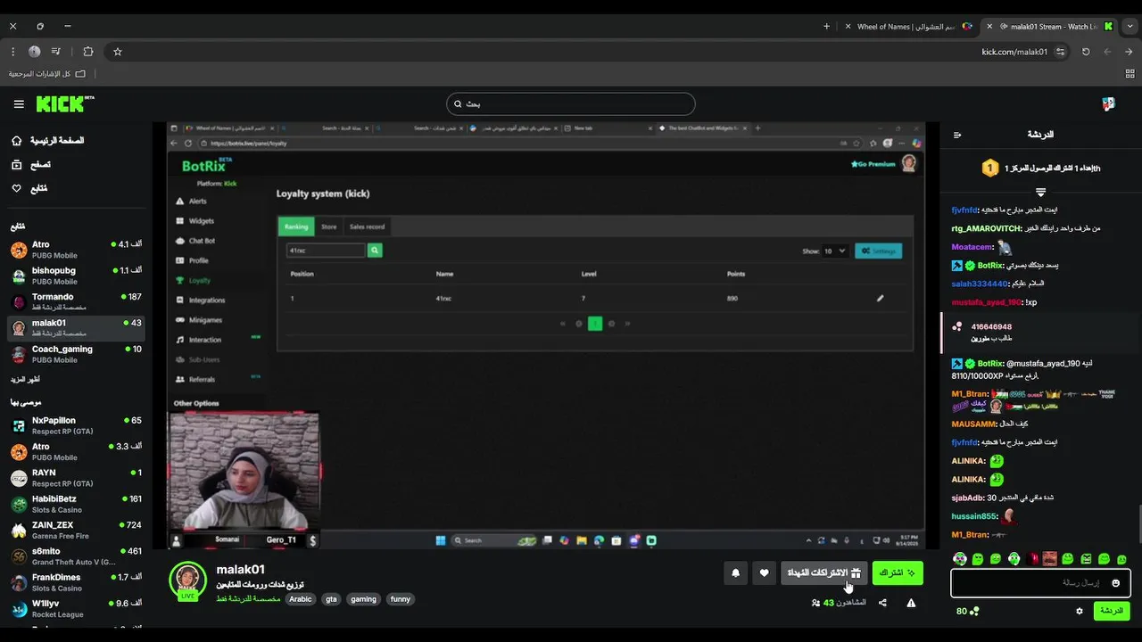Close the Wheel of Names tab
This screenshot has width=1142, height=642.
(847, 27)
